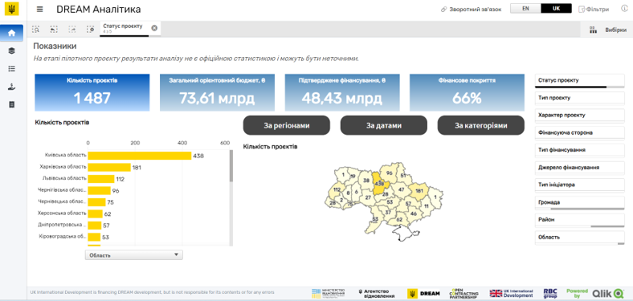The height and width of the screenshot is (301, 633).
Task: Switch language to UK
Action: (x=557, y=9)
